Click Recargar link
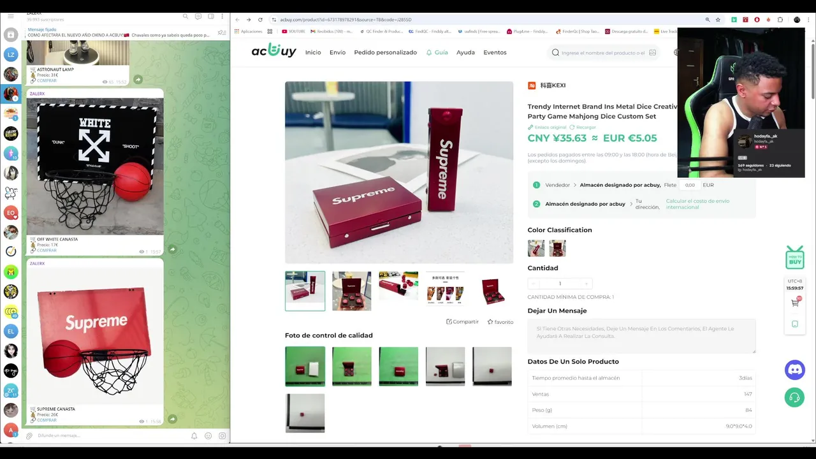 point(583,127)
